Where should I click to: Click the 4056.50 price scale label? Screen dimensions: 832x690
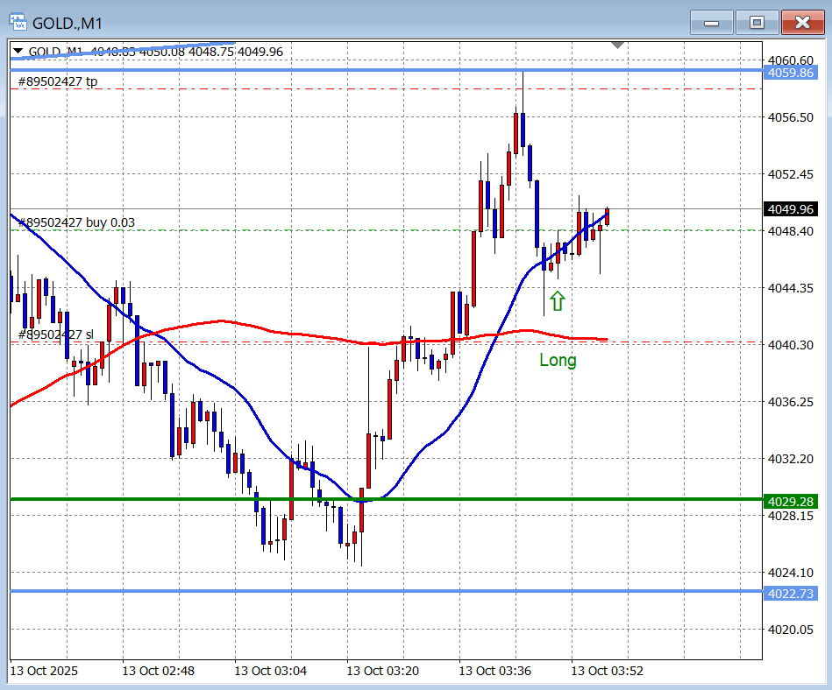(791, 117)
